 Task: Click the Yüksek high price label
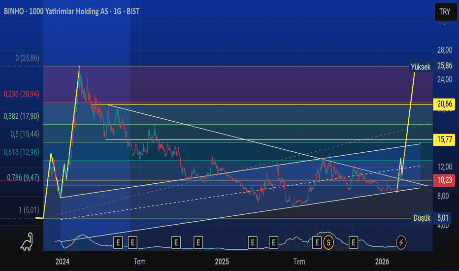coord(421,67)
